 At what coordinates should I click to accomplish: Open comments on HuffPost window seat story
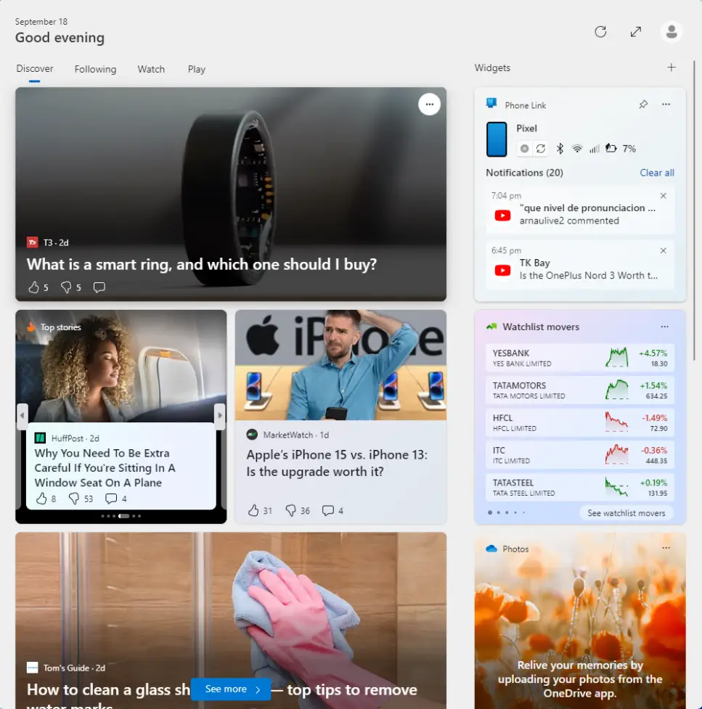[x=111, y=499]
